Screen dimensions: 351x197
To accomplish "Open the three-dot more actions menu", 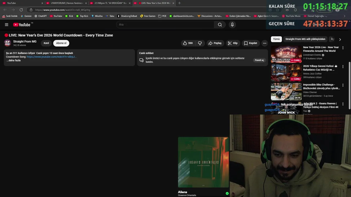I will (x=265, y=43).
